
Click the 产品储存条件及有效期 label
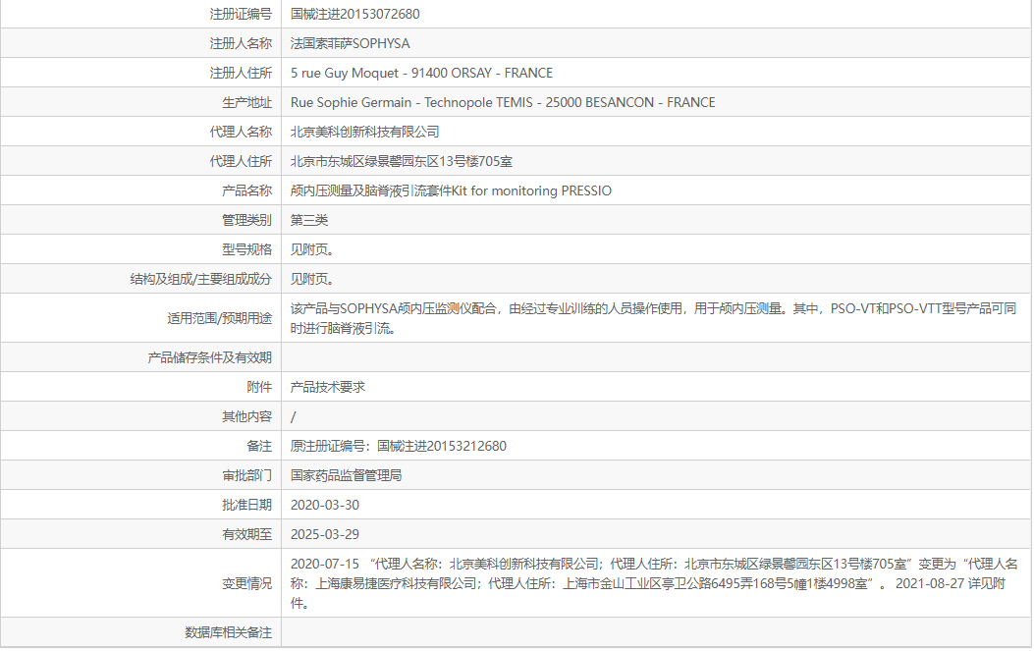210,357
